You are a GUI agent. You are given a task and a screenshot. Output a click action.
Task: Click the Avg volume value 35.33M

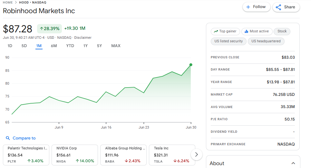click(x=287, y=107)
